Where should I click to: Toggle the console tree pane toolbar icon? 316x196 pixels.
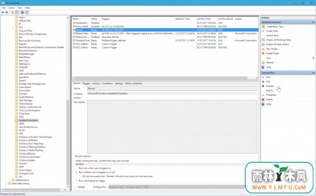pos(17,13)
